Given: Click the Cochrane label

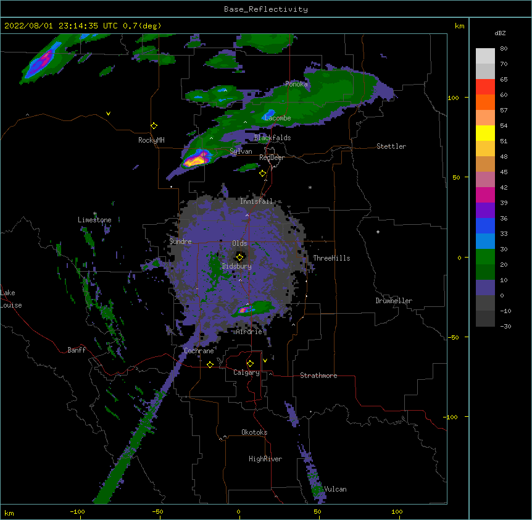Looking at the screenshot, I should [199, 351].
